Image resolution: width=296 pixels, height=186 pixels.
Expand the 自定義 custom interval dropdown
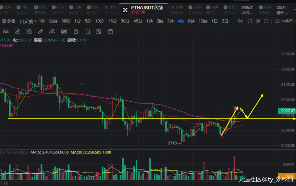(x=28, y=21)
